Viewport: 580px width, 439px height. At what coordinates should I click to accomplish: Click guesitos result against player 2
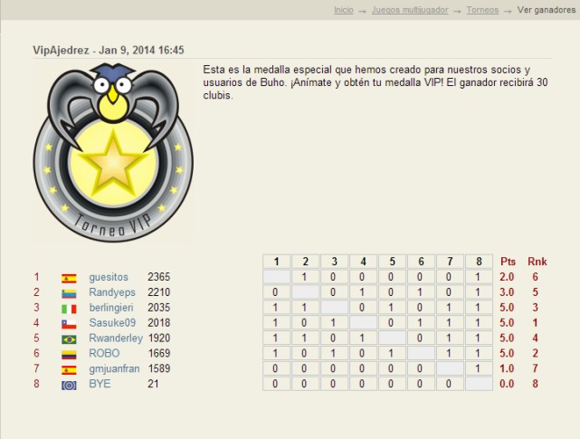(x=305, y=277)
